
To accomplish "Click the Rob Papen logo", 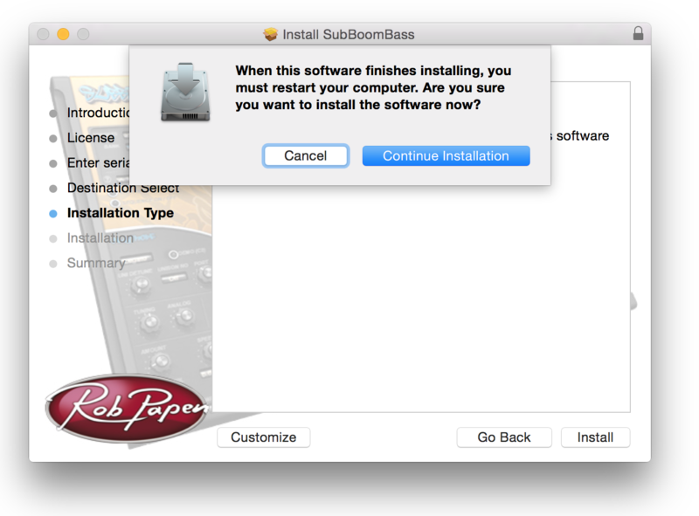I will pyautogui.click(x=127, y=408).
